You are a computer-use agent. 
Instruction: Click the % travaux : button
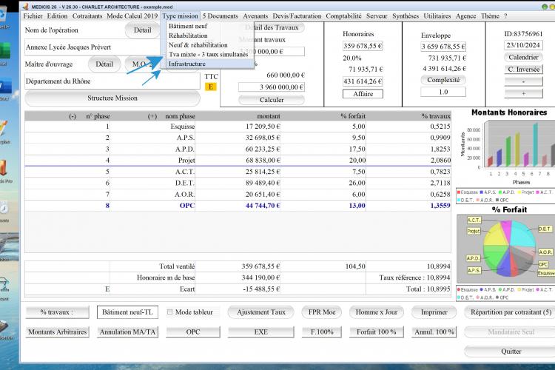57,312
